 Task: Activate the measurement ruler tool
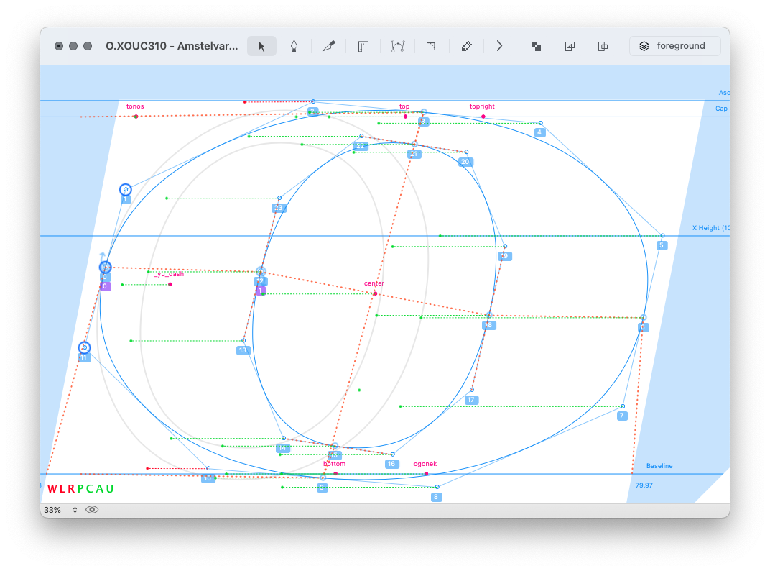point(363,46)
